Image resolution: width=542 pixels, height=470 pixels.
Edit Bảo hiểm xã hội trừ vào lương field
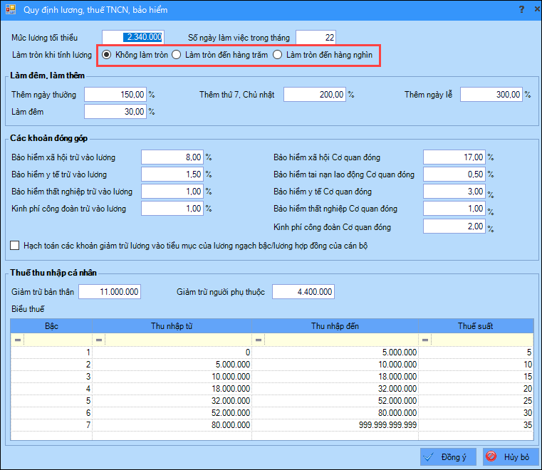click(172, 157)
